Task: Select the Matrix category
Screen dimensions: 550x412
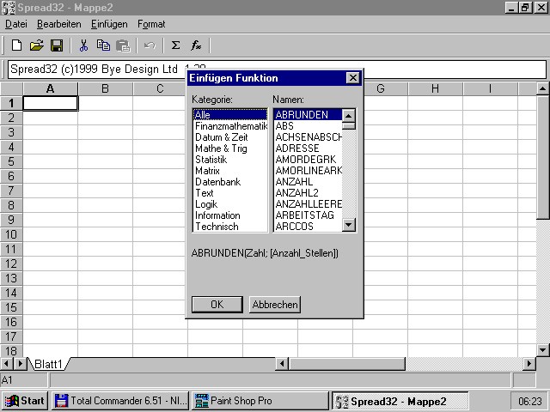Action: [230, 171]
